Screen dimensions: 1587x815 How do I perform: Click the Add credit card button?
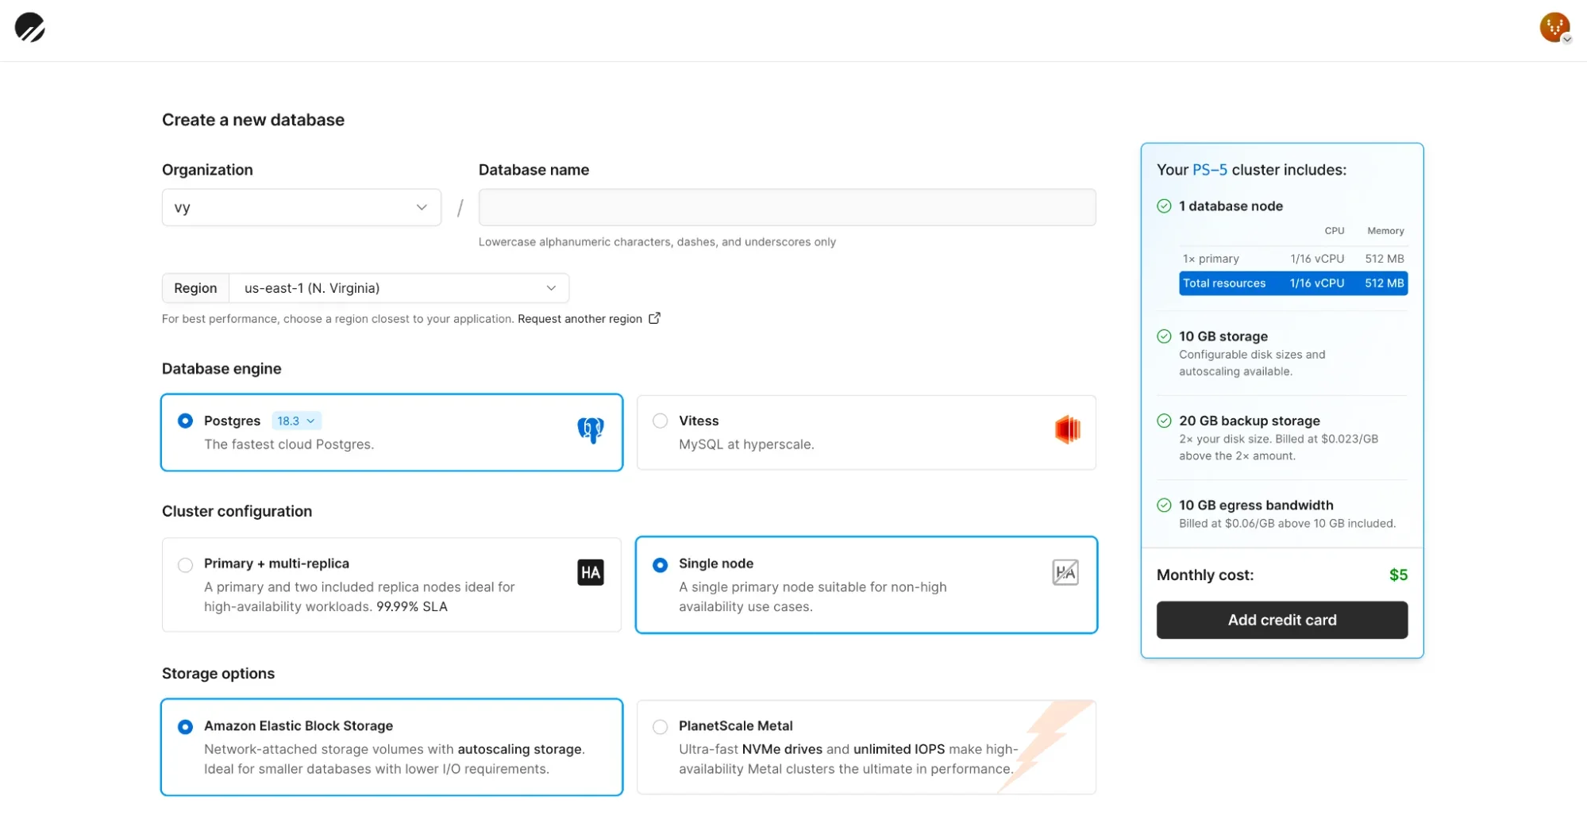coord(1281,620)
